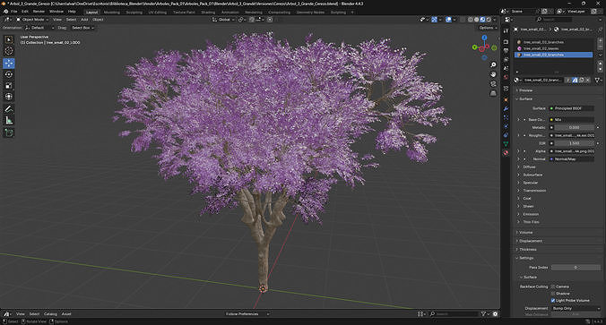Switch to Rendered viewport shading
This screenshot has width=606, height=325.
pos(489,20)
